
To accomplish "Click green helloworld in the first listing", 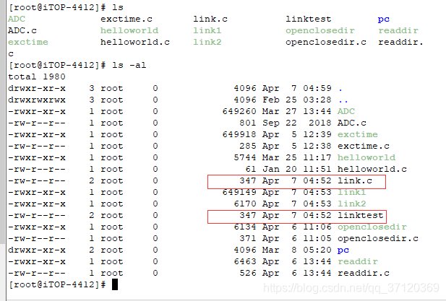I will click(x=129, y=30).
